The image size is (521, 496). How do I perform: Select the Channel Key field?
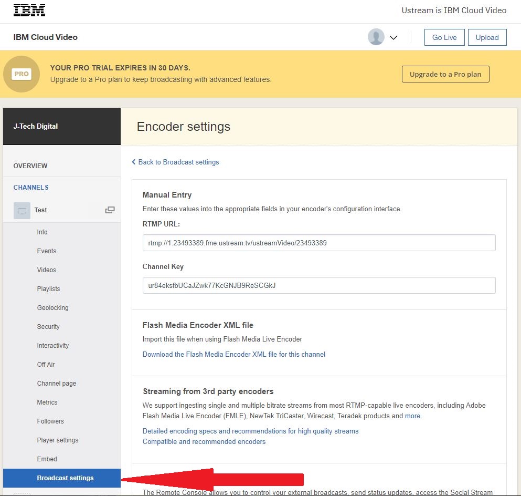319,285
